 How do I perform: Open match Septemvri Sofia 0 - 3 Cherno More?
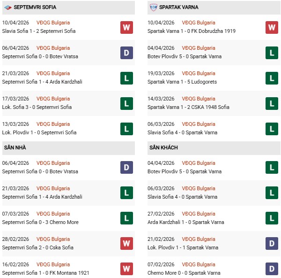40,222
